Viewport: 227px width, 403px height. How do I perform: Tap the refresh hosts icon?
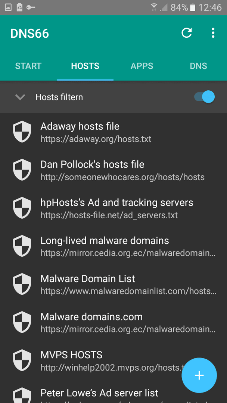tap(186, 33)
